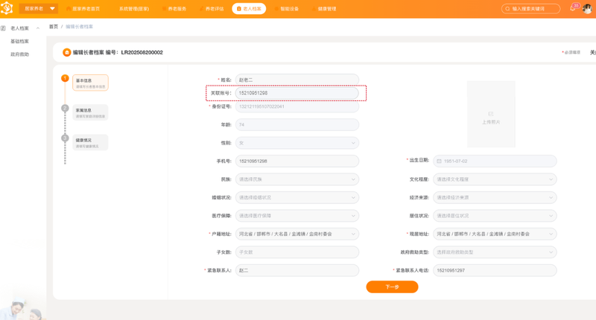Open the 居家养老 module dropdown
The height and width of the screenshot is (320, 596).
(x=39, y=8)
